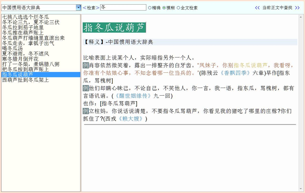305x193 pixels.
Task: Click the <检索> search button
Action: (x=91, y=8)
